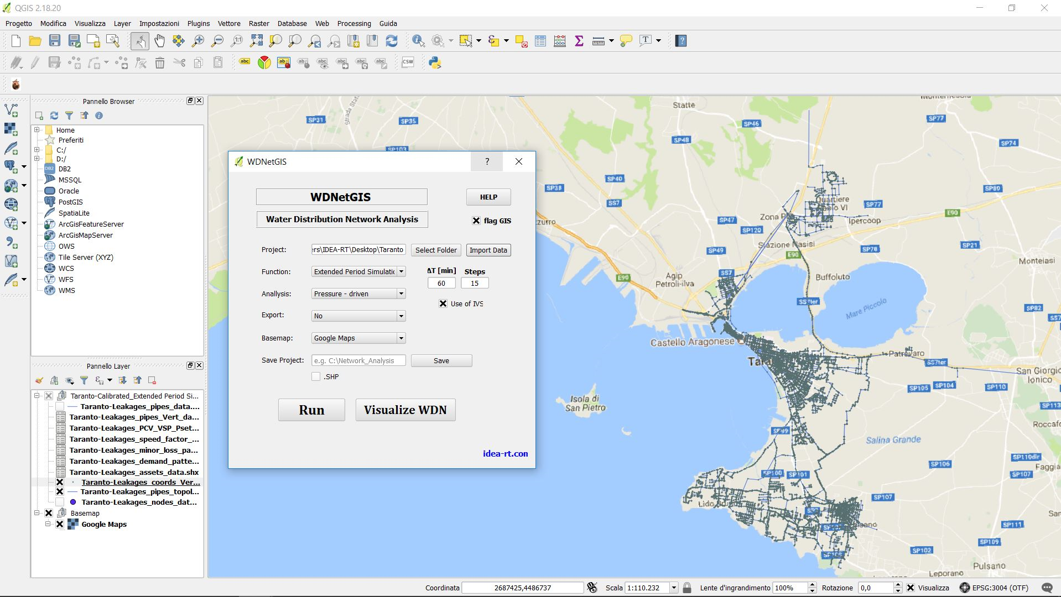Viewport: 1061px width, 597px height.
Task: Open the Vettore menu
Action: [229, 23]
